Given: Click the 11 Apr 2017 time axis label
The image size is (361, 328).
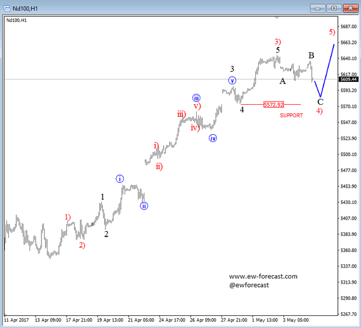Looking at the screenshot, I should tap(16, 320).
